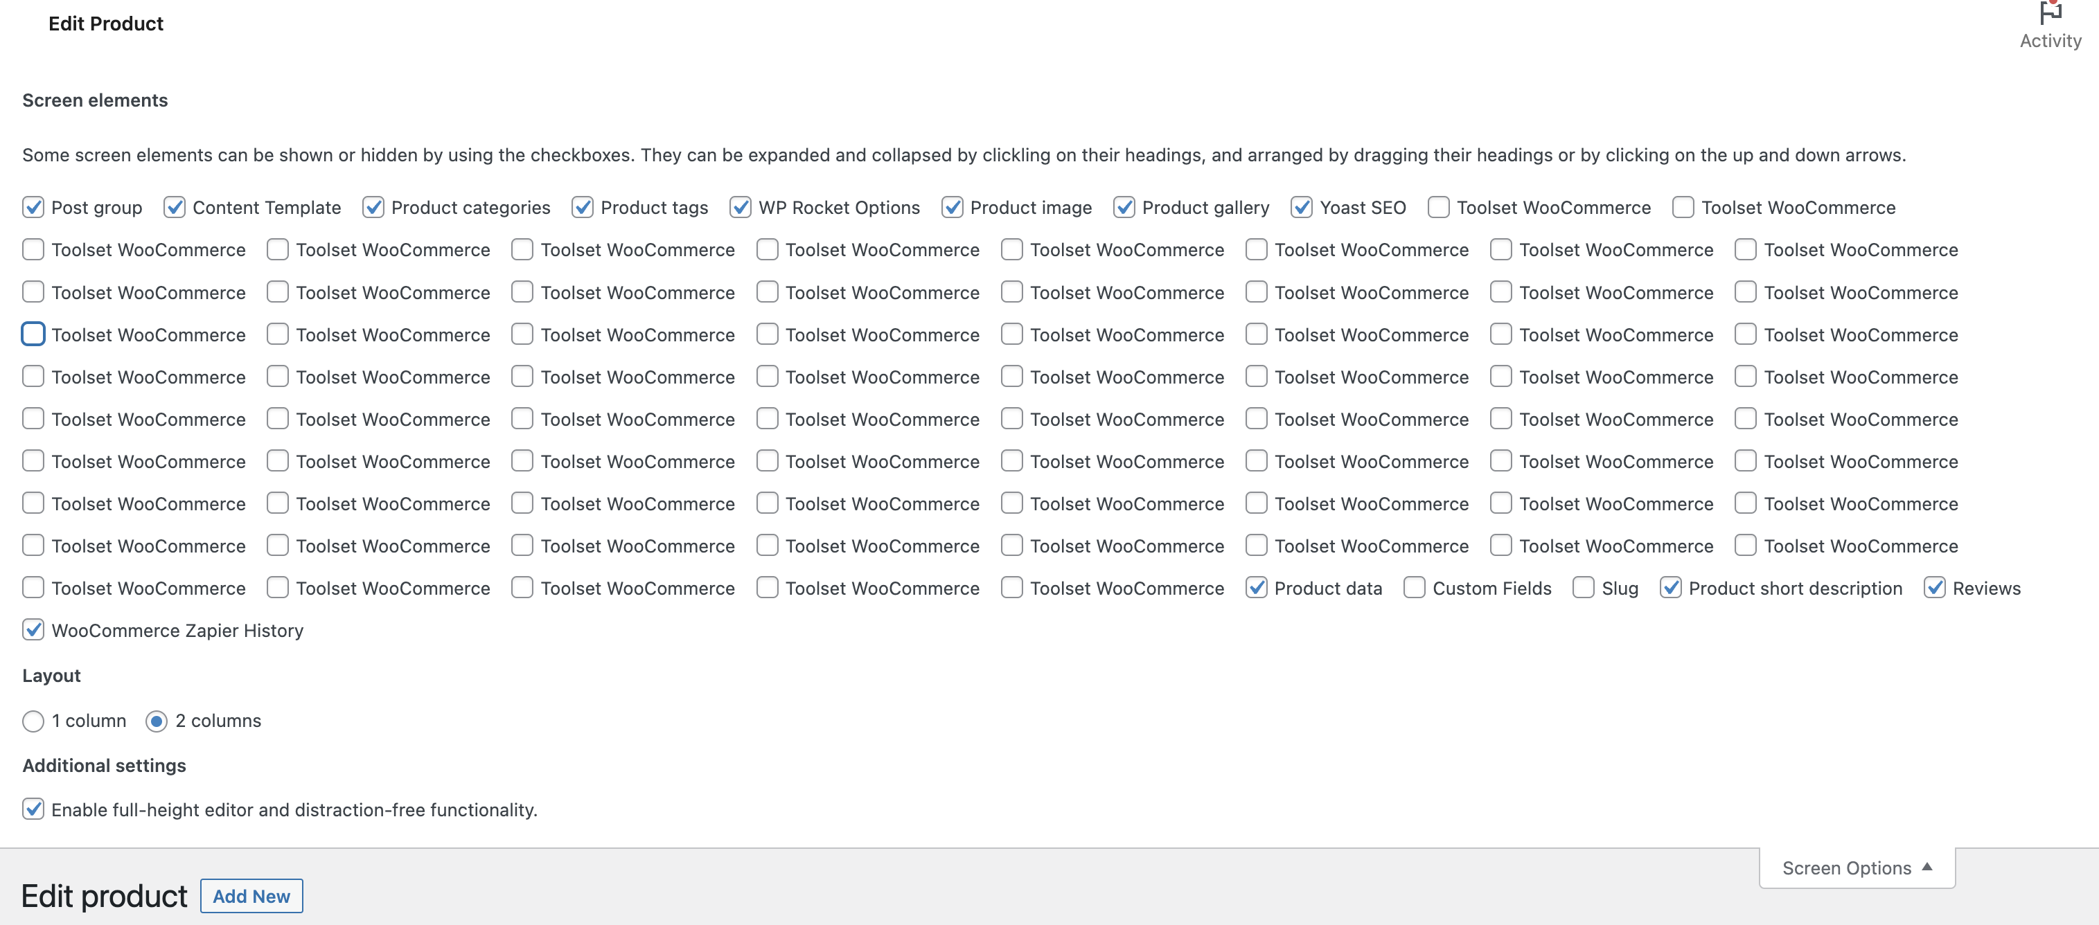This screenshot has height=925, width=2099.
Task: Tick the focused Toolset WooCommerce checkbox with blue outline
Action: click(33, 334)
